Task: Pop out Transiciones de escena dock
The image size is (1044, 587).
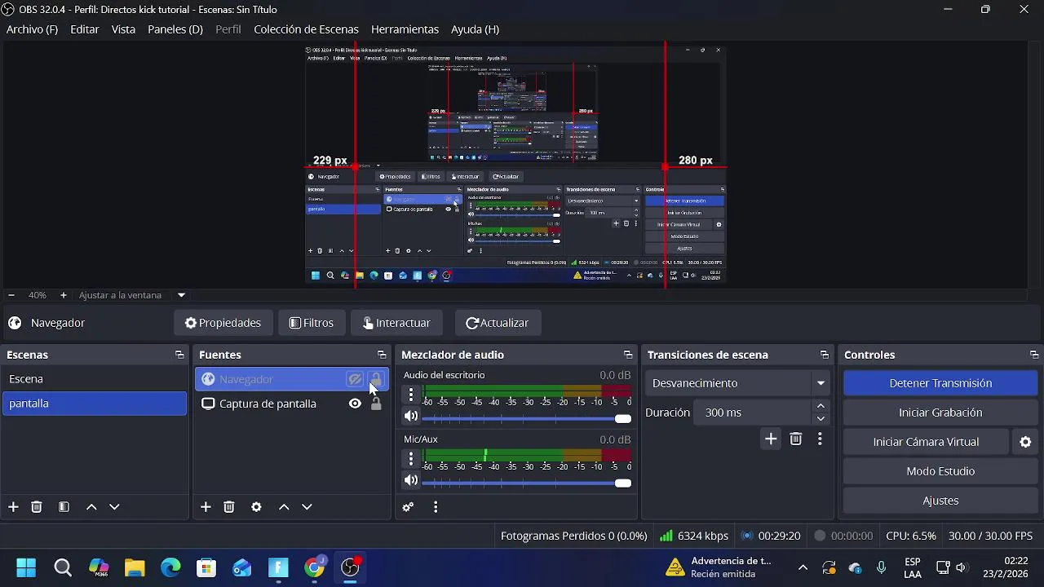Action: pos(825,355)
